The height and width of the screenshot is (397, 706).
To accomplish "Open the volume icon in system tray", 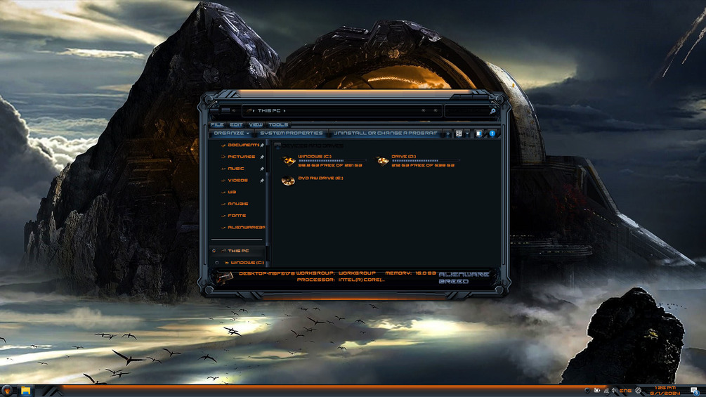I will tap(614, 391).
